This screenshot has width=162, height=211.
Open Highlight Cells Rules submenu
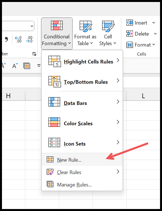(x=82, y=61)
